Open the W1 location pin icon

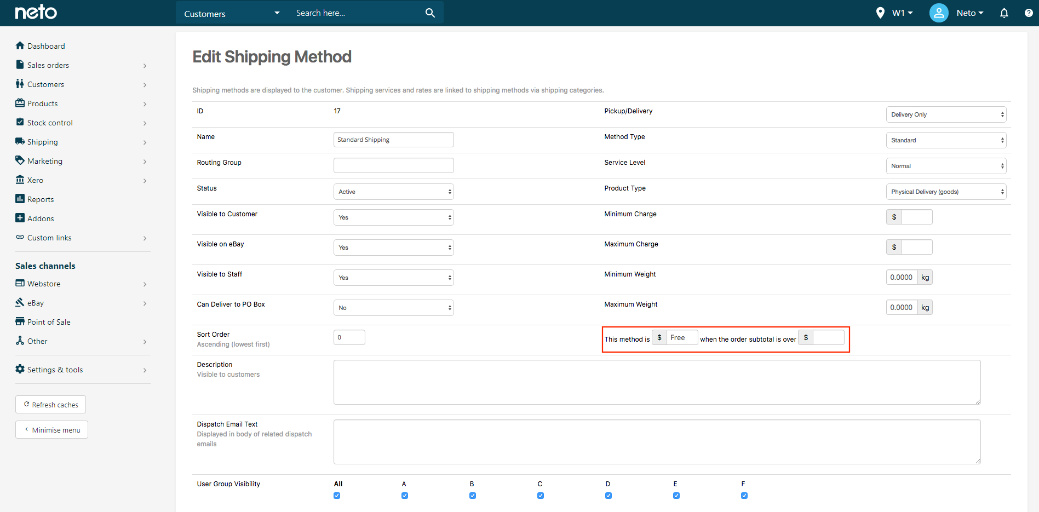(880, 13)
